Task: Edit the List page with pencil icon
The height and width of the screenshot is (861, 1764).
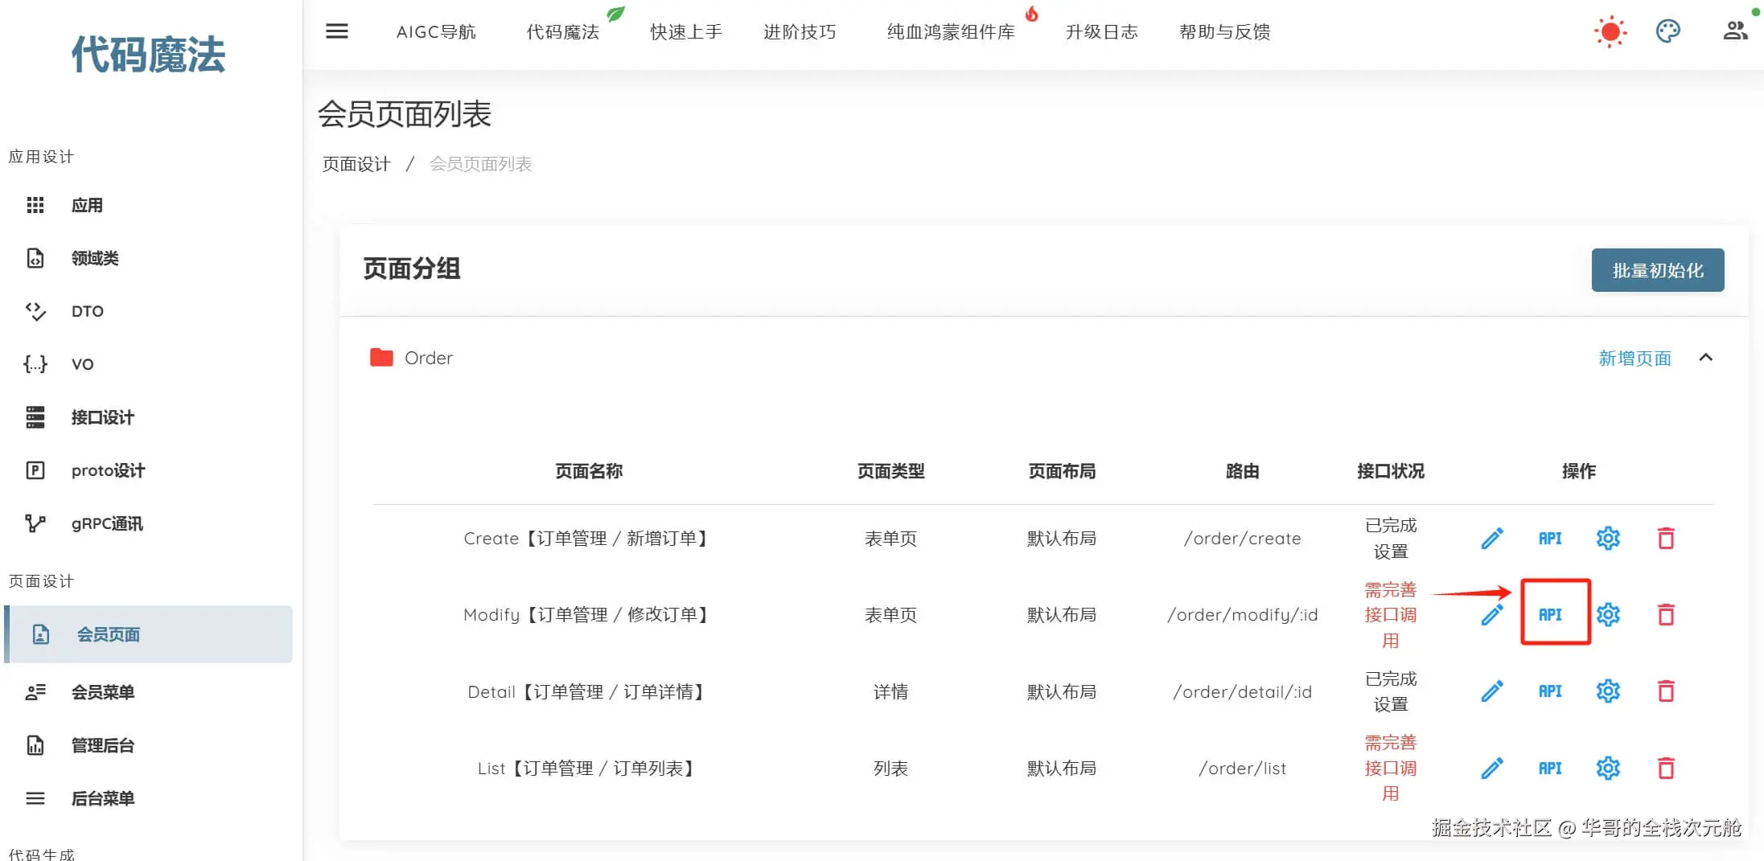Action: (x=1492, y=769)
